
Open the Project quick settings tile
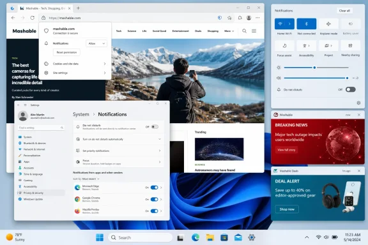click(x=328, y=46)
